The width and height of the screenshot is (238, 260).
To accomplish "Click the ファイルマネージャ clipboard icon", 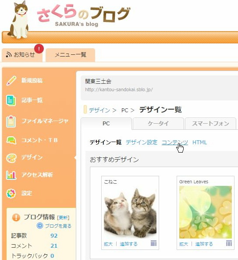I will click(x=11, y=121).
